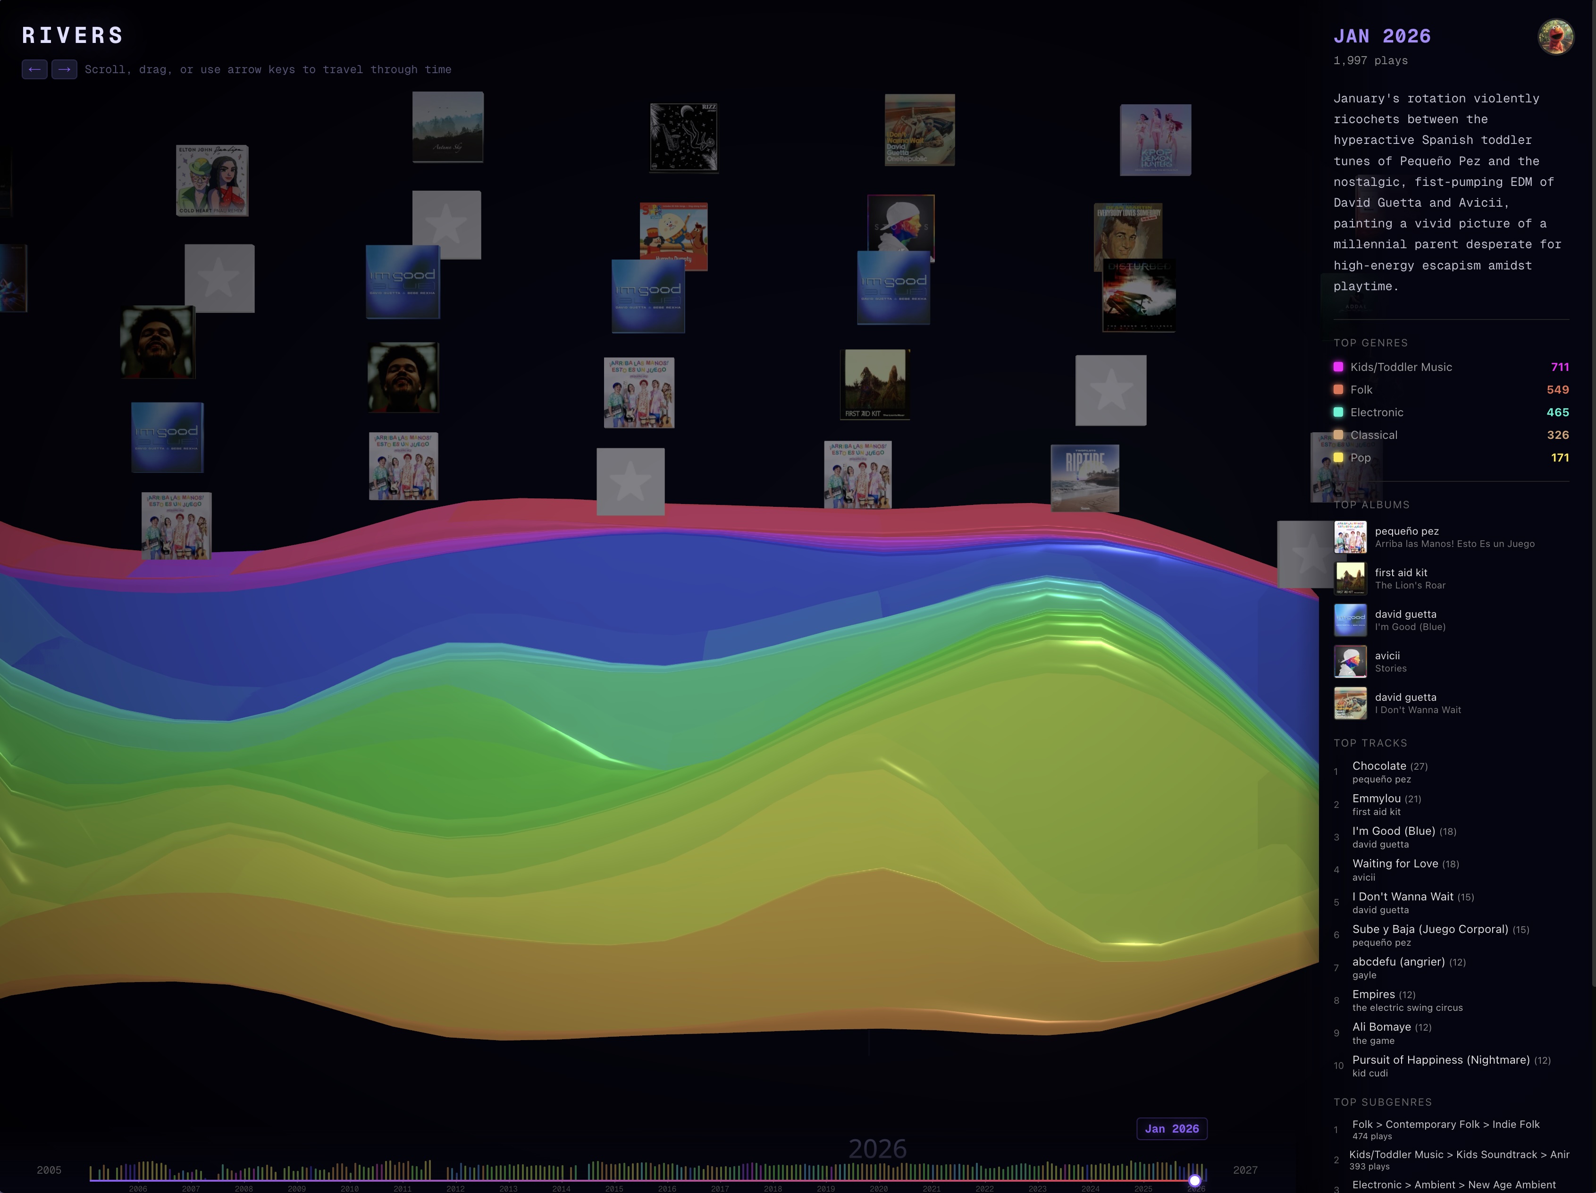Click the pequeño pez album thumbnail in Top Albums
Image resolution: width=1596 pixels, height=1193 pixels.
pyautogui.click(x=1350, y=537)
